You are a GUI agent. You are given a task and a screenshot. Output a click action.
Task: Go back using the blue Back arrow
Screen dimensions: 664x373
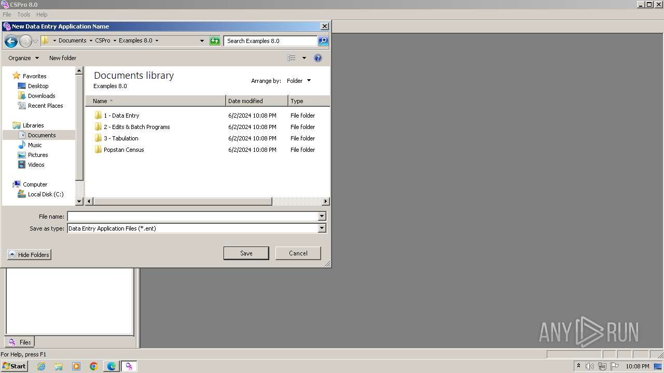(x=11, y=41)
